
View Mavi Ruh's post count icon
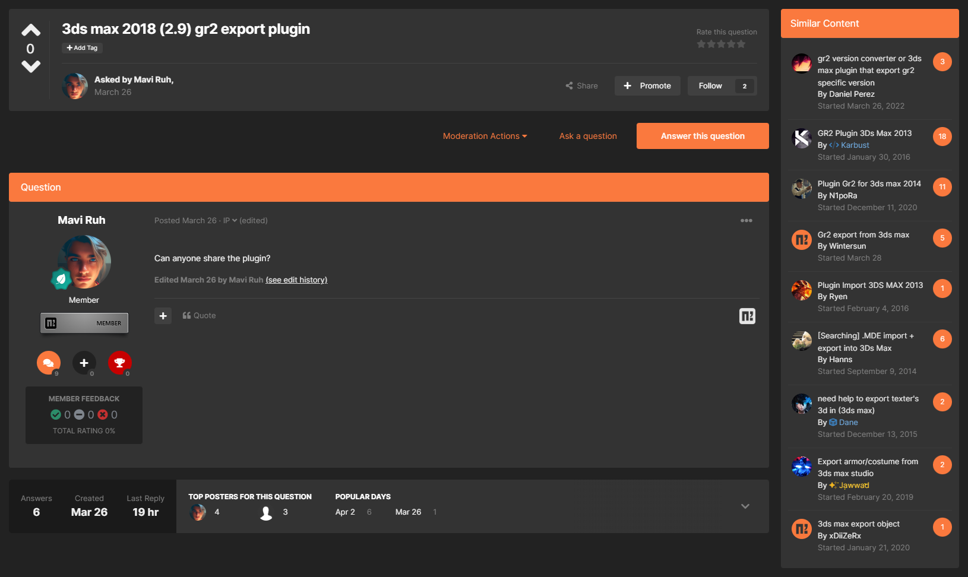(x=49, y=363)
